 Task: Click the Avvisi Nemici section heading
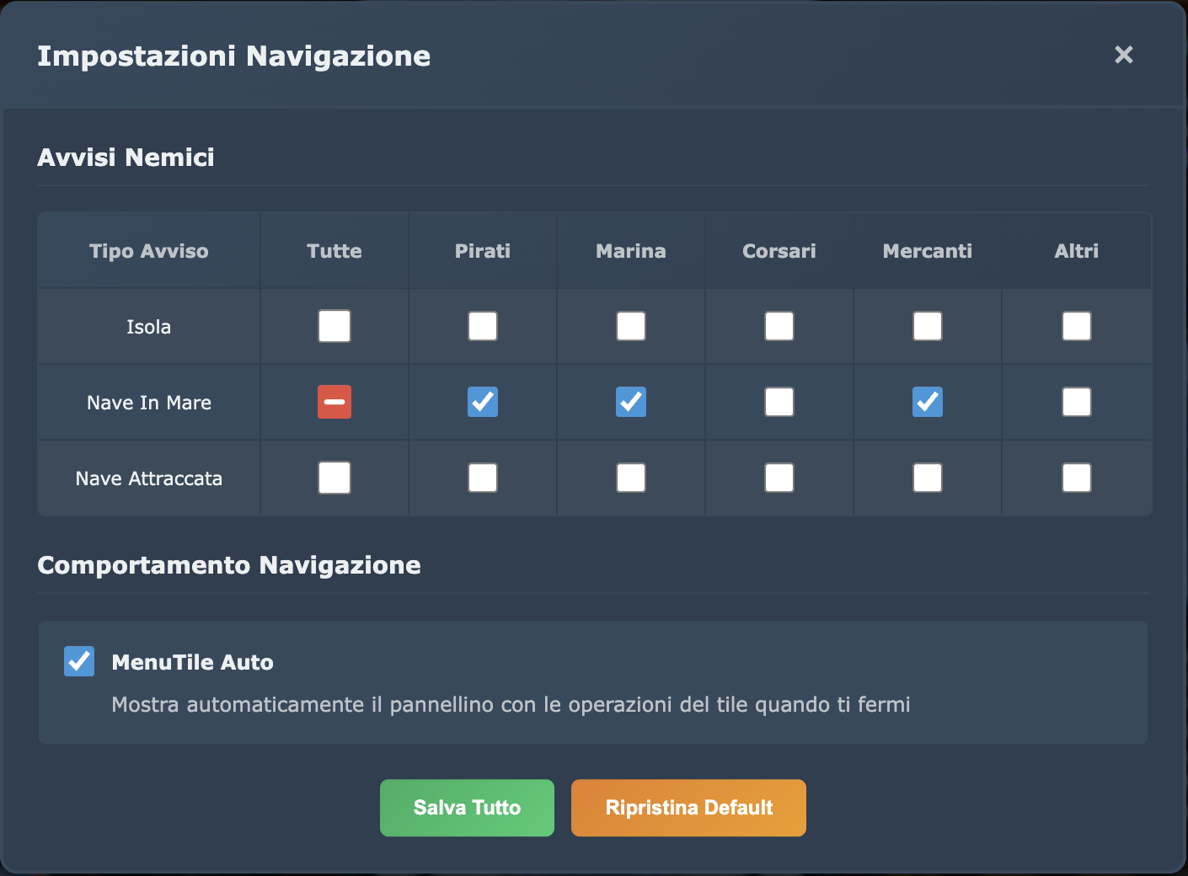[x=126, y=157]
